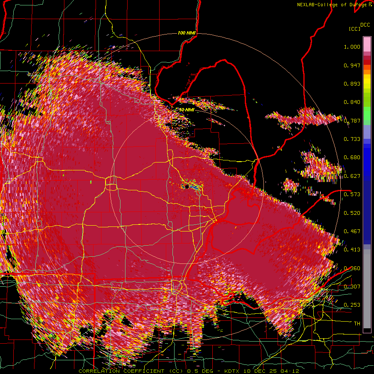Click the 50 NMI range ring label
The width and height of the screenshot is (374, 374).
187,110
